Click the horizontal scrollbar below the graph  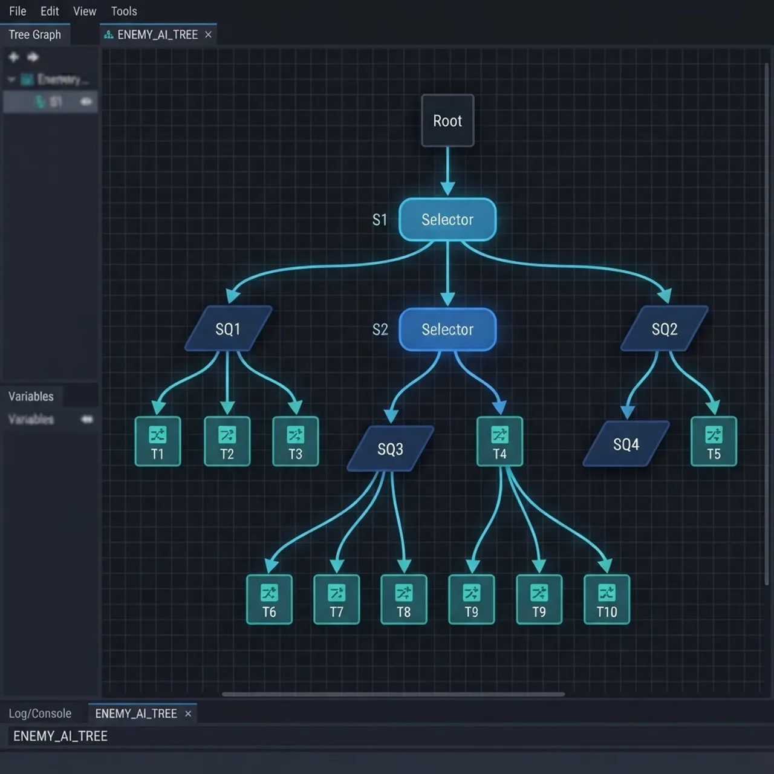393,694
